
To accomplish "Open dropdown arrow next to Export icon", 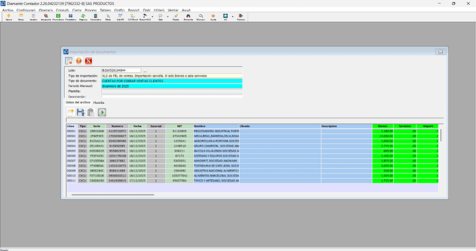I will click(x=152, y=17).
